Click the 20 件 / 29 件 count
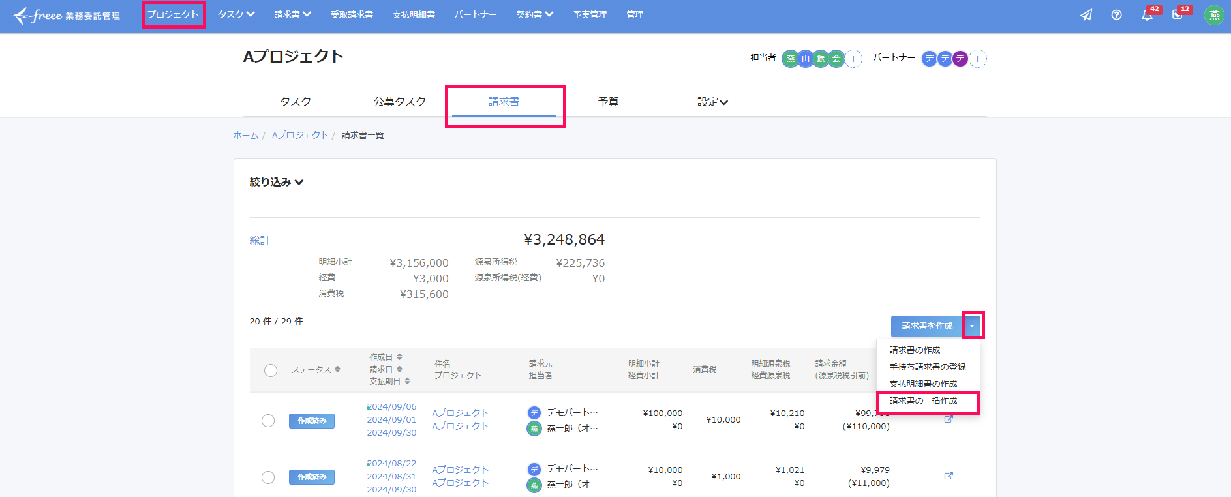1231x497 pixels. [x=276, y=321]
